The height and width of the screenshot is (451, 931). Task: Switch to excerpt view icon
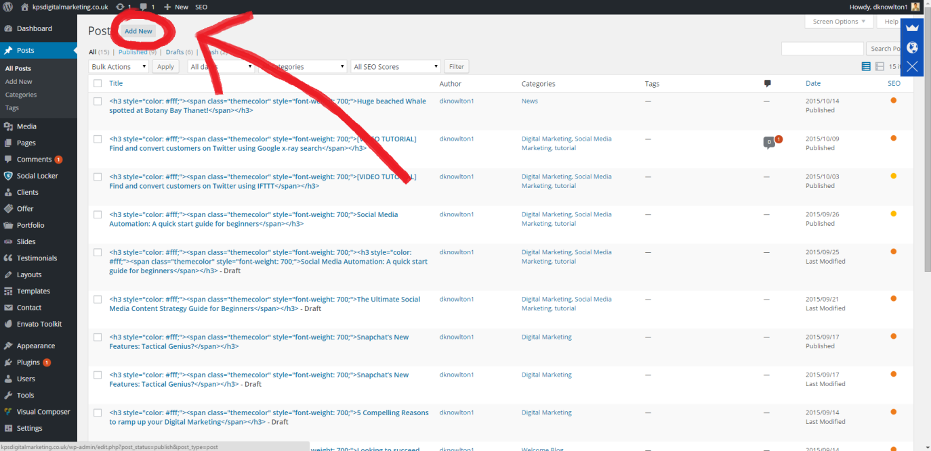880,66
